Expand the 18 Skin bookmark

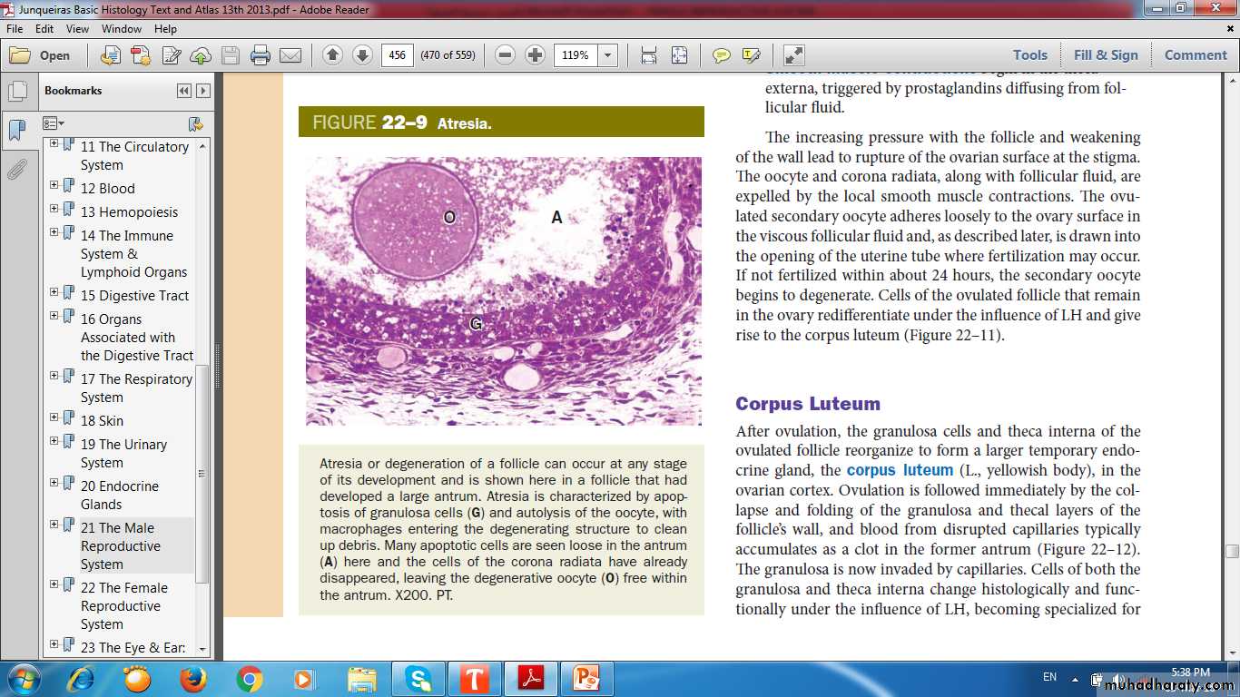(54, 420)
